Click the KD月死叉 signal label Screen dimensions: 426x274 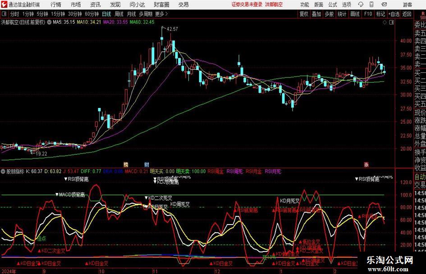click(290, 201)
